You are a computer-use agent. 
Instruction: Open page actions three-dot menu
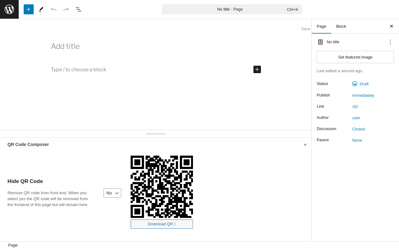[390, 42]
